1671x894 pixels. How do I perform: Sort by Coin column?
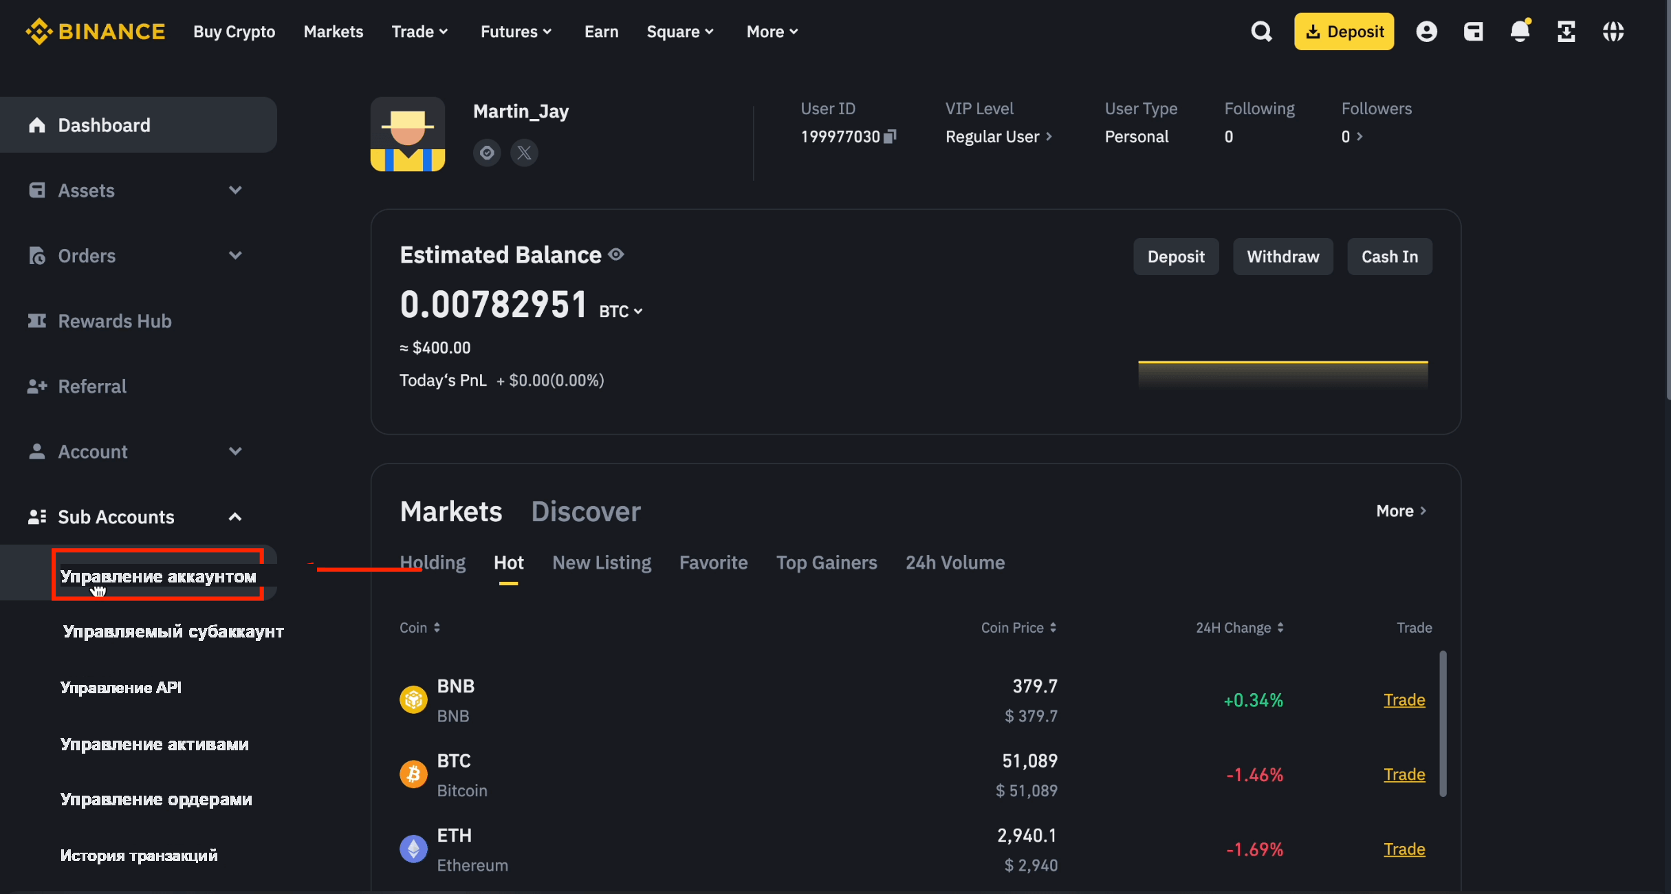419,627
